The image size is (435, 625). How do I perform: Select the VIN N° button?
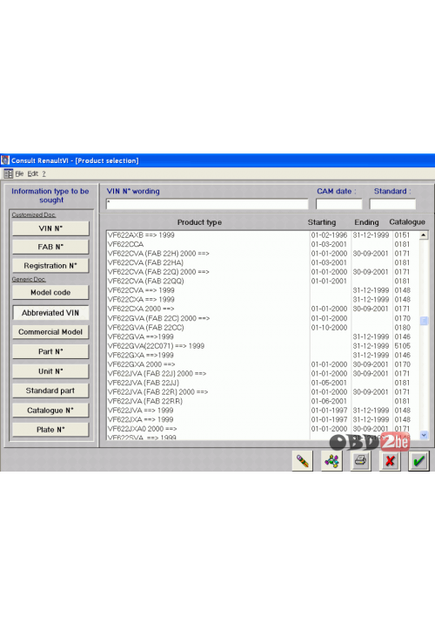50,228
